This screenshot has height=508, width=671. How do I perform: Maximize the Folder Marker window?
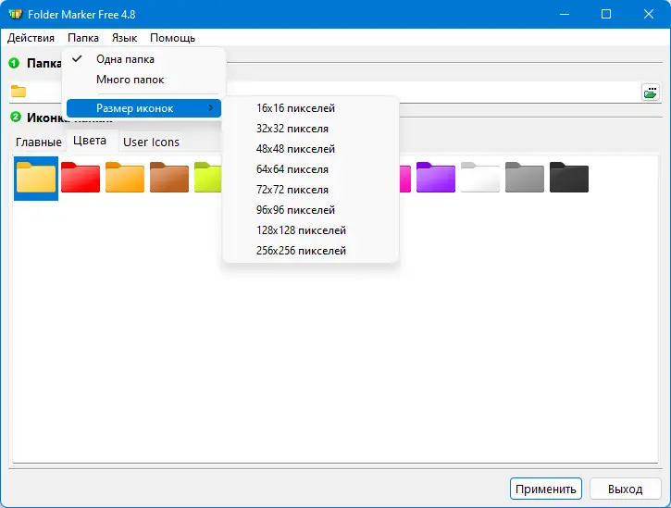coord(606,14)
